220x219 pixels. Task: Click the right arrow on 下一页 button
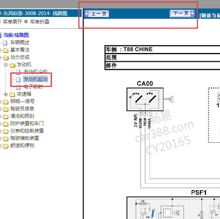pos(192,13)
